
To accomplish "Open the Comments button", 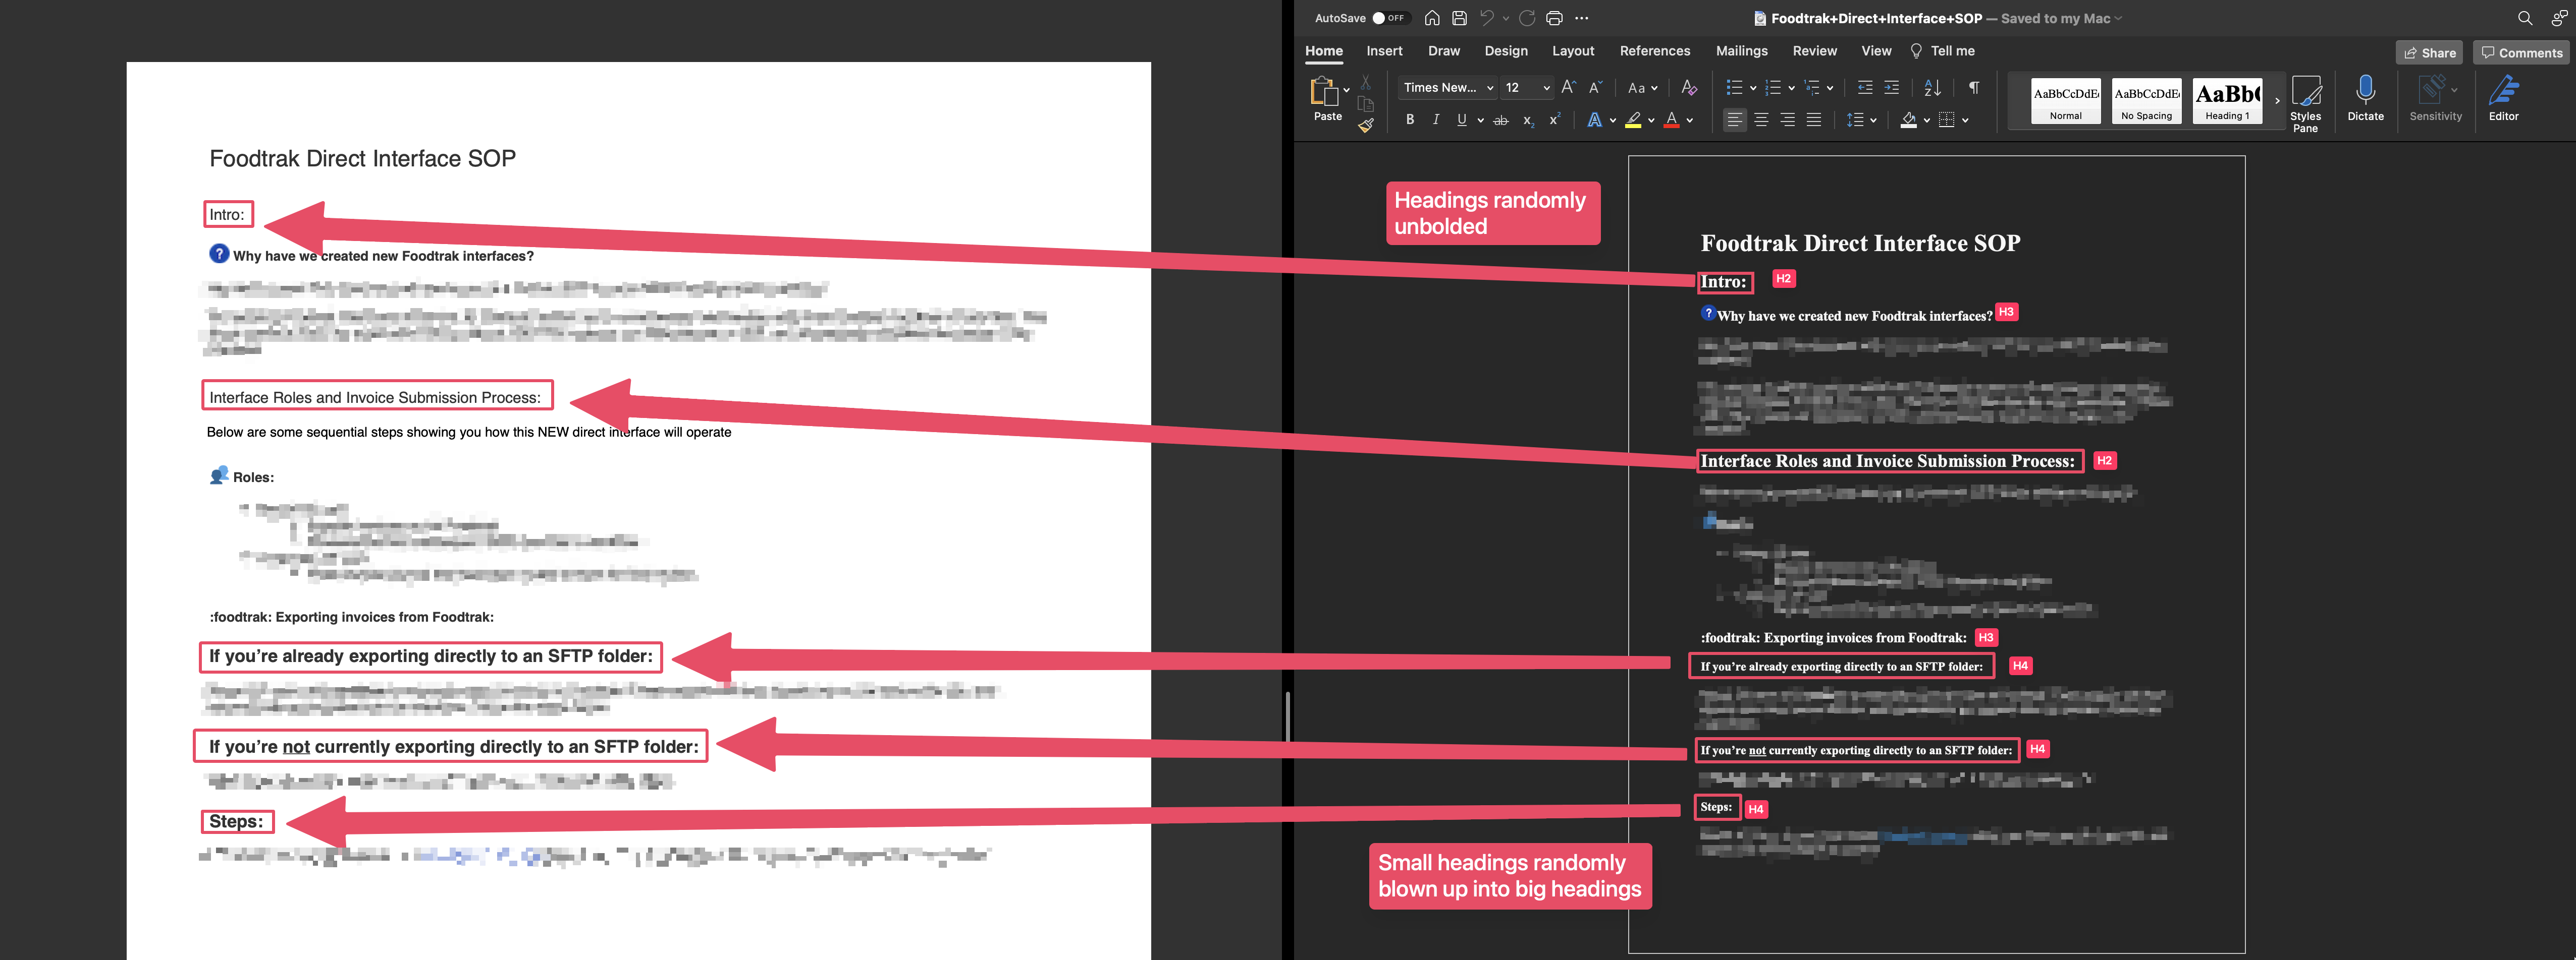I will pos(2520,53).
